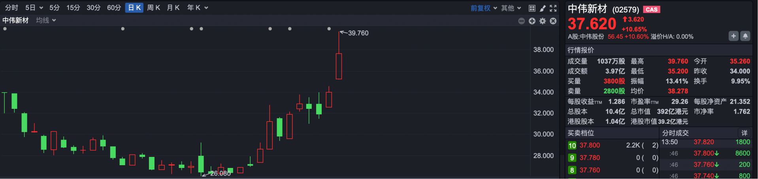
Task: Open the 其他 options dropdown
Action: coord(511,8)
